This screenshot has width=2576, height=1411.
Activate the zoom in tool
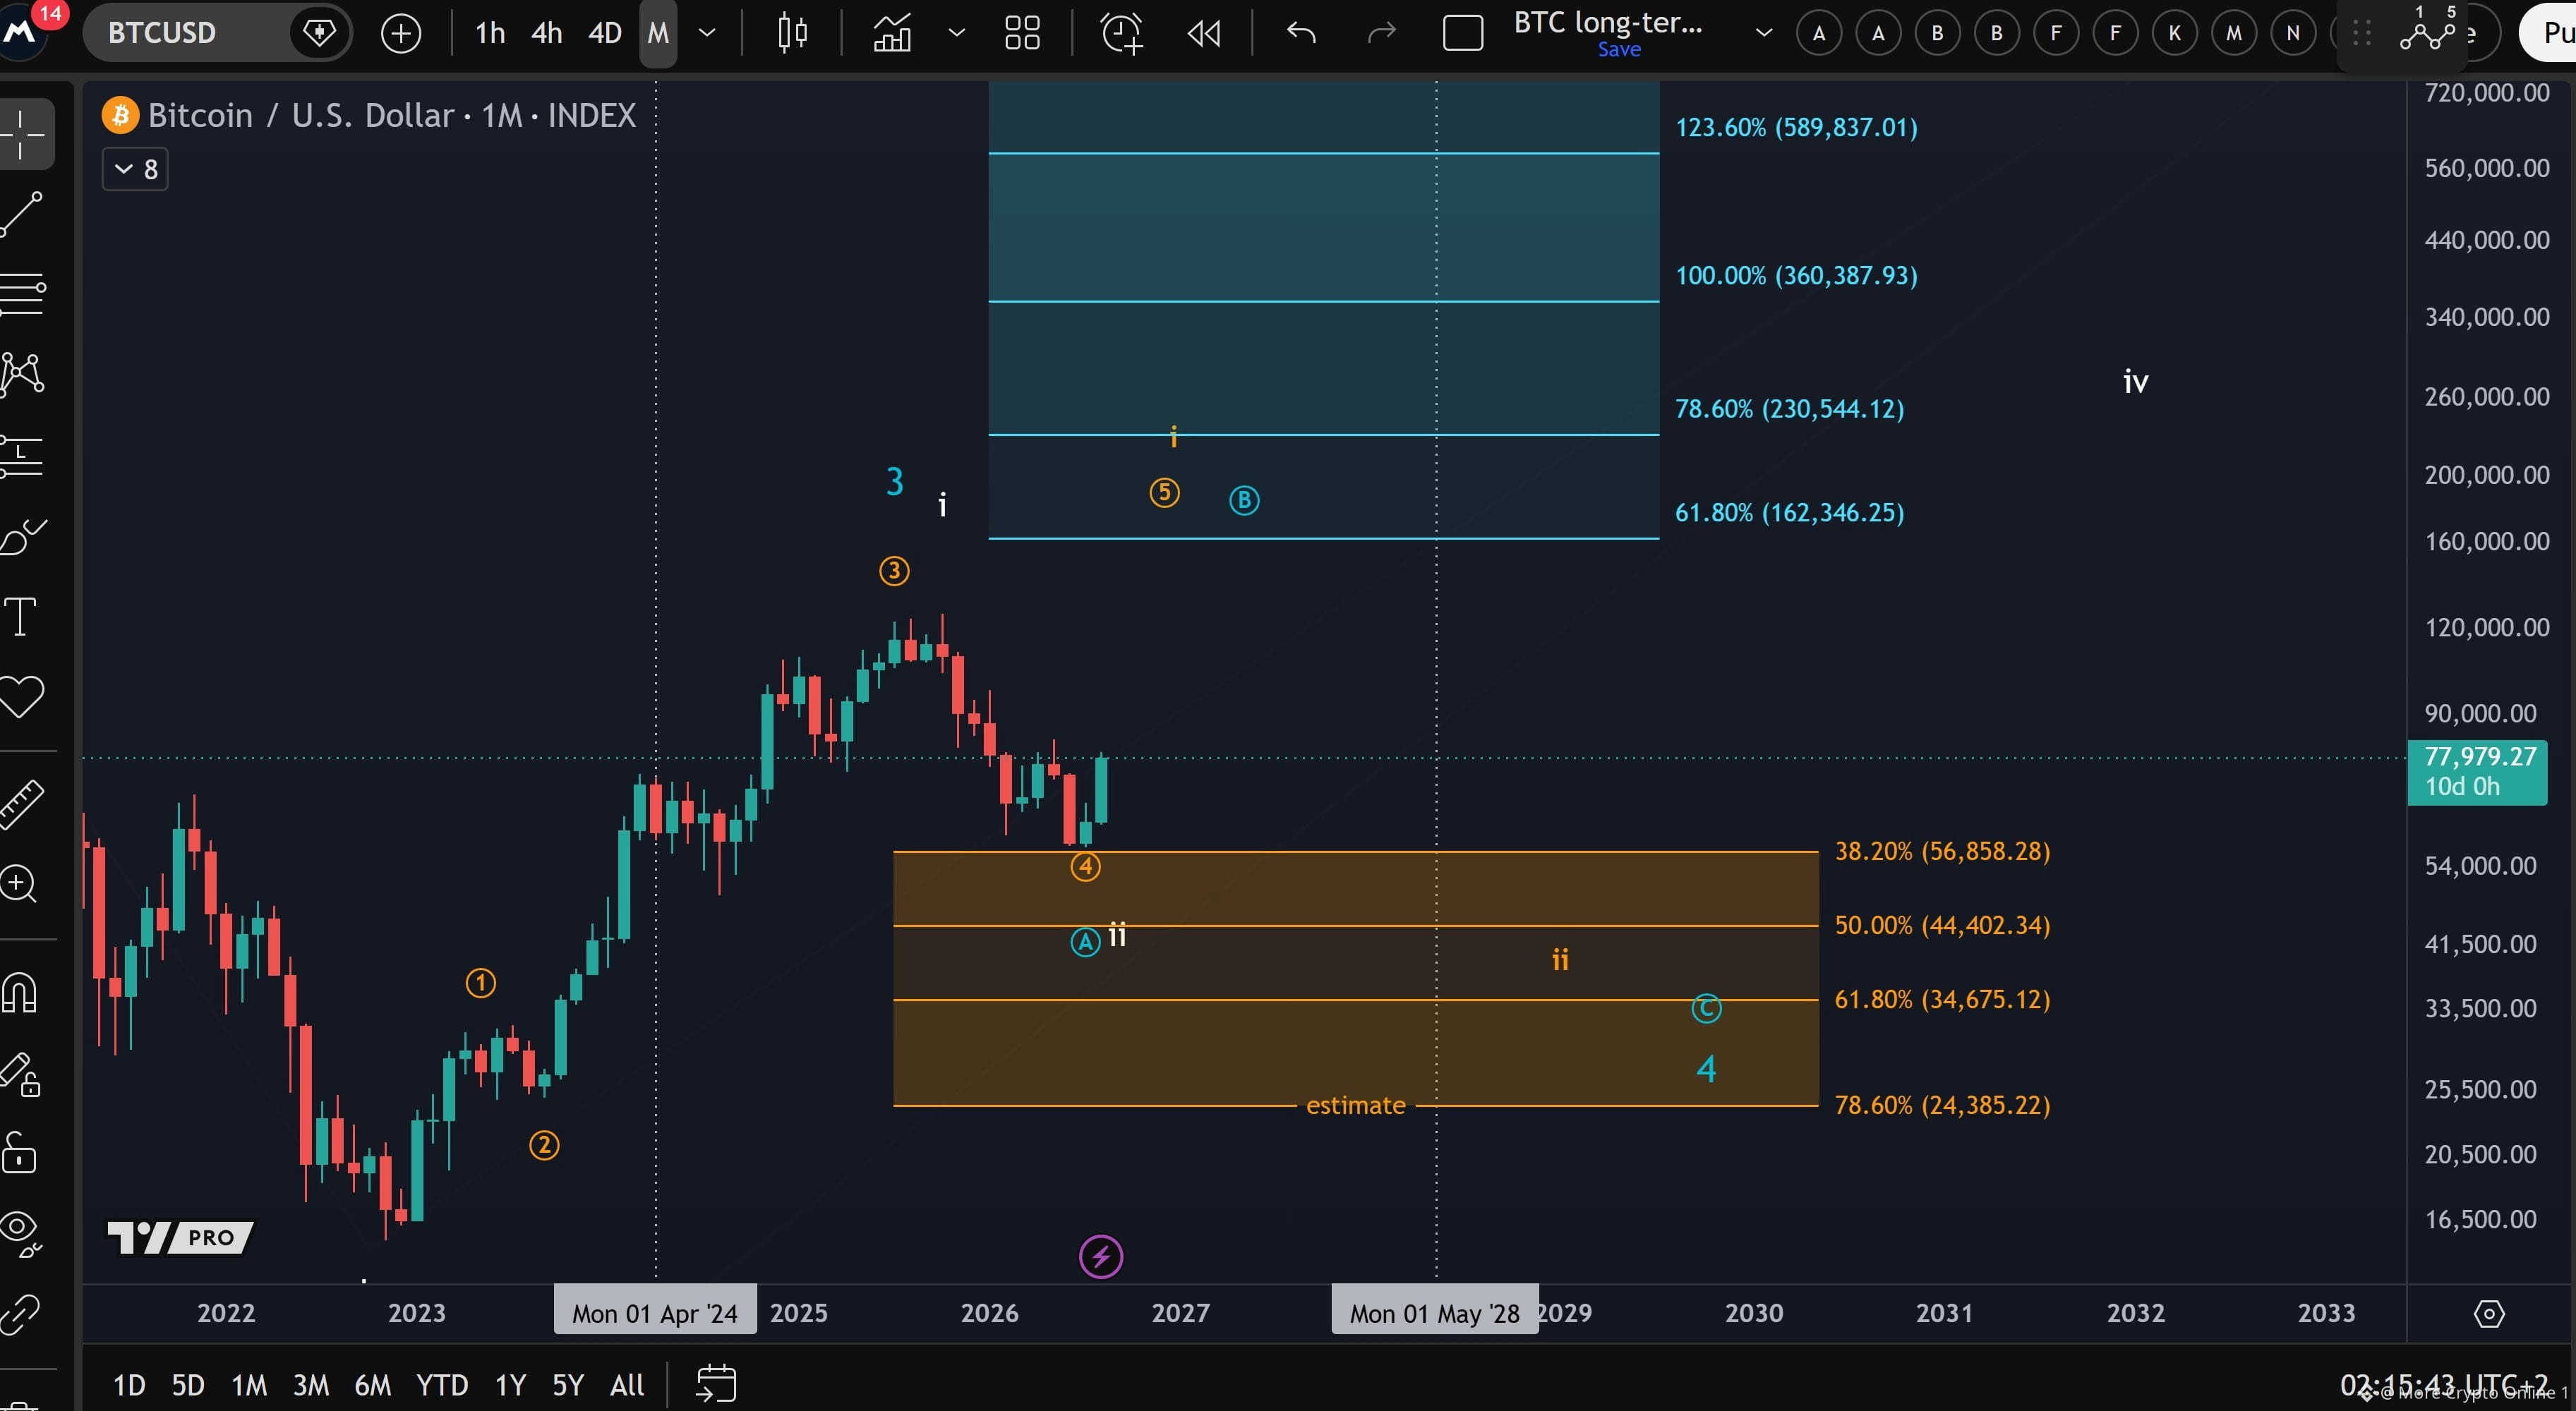point(20,885)
